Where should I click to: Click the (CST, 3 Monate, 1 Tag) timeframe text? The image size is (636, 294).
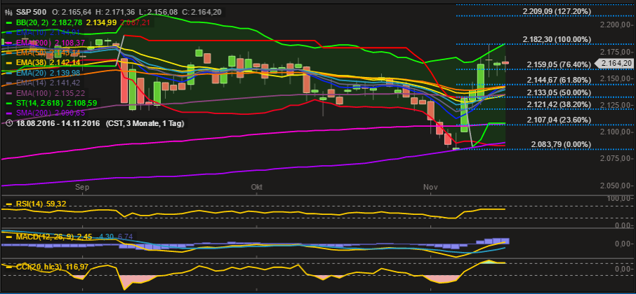click(145, 123)
